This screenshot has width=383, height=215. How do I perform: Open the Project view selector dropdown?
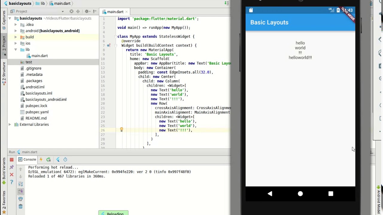tap(63, 11)
